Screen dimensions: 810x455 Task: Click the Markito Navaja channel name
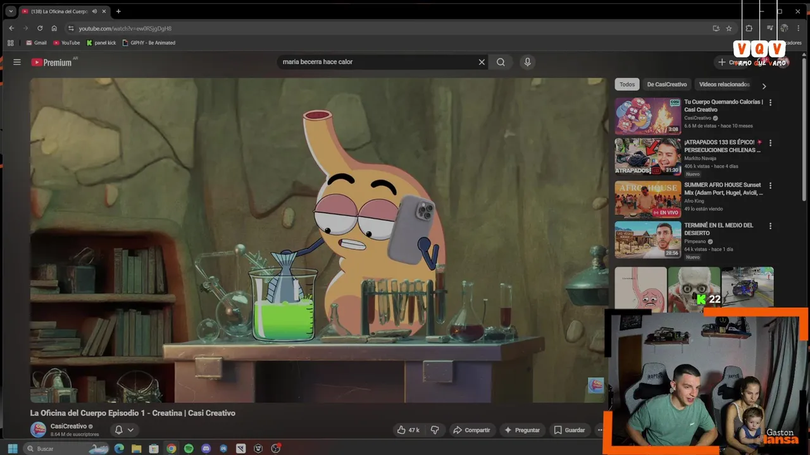pos(700,158)
